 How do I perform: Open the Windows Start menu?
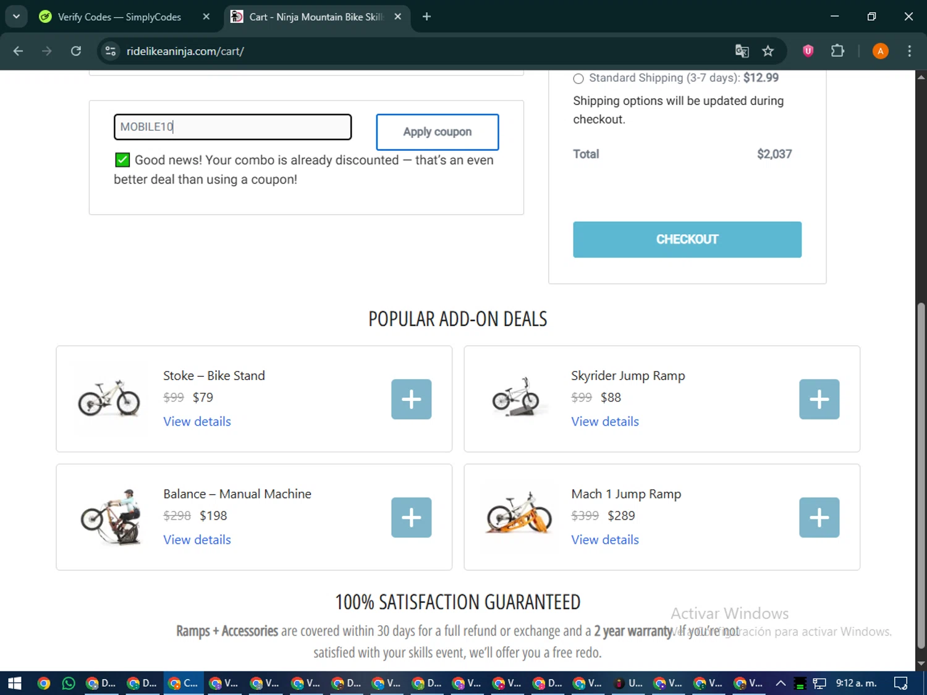click(15, 683)
